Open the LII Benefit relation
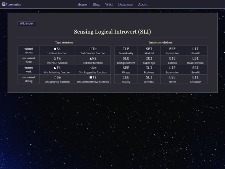 point(195,50)
